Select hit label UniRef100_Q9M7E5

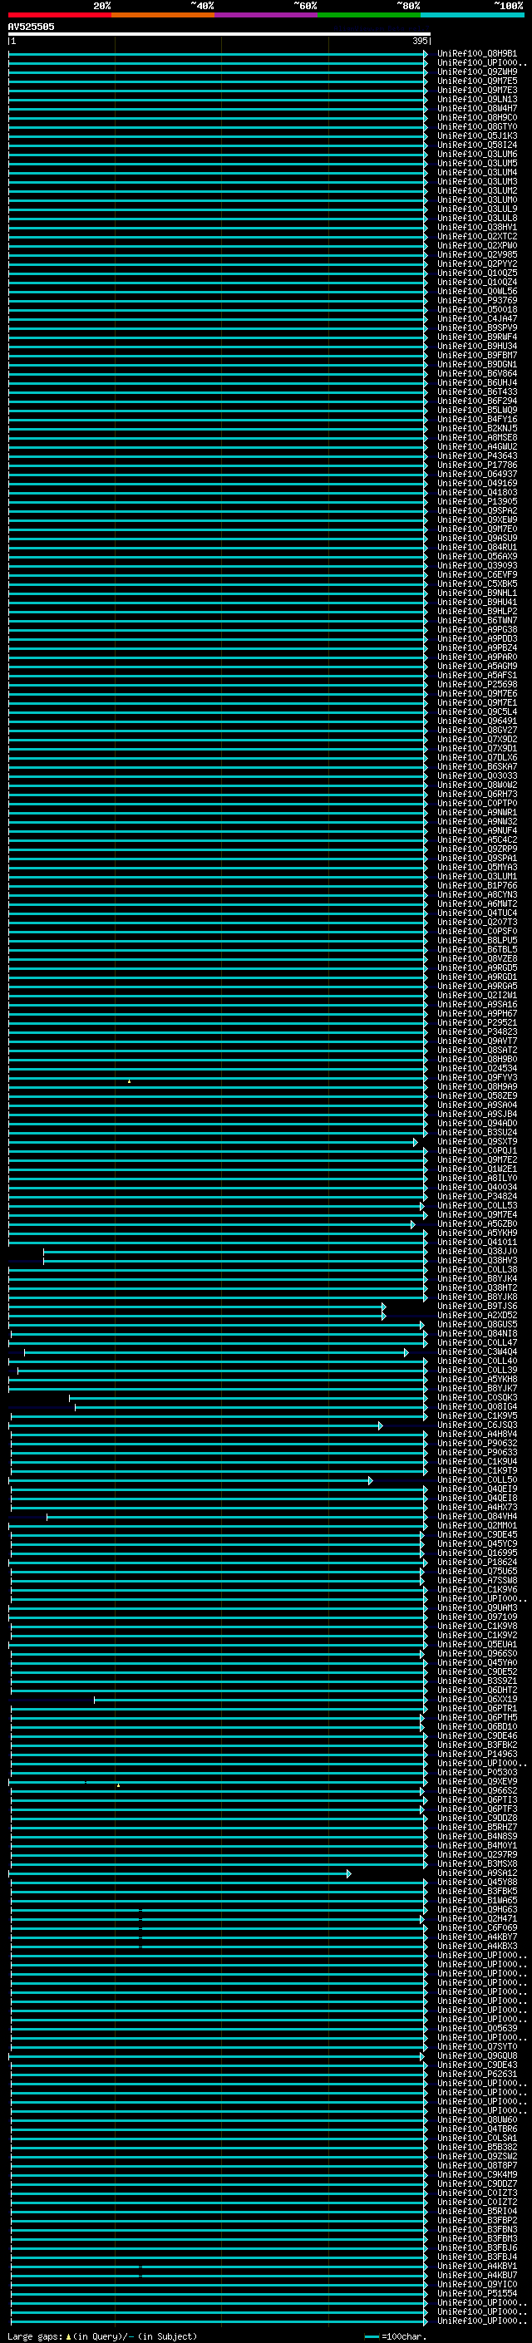click(477, 81)
